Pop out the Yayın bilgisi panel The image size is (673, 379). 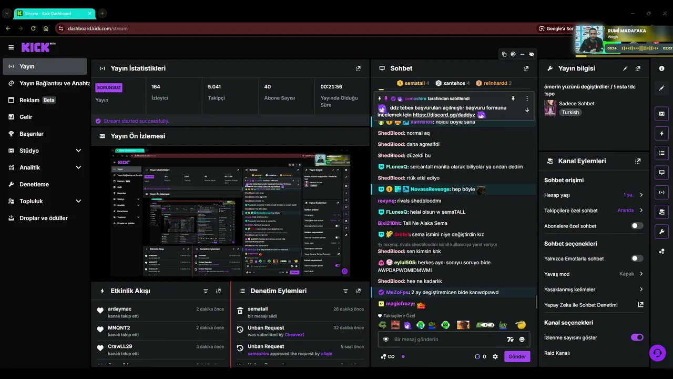(x=638, y=68)
